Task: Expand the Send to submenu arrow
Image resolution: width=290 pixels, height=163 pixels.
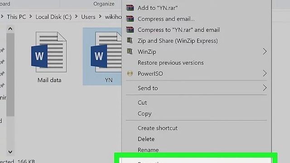Action: point(265,88)
